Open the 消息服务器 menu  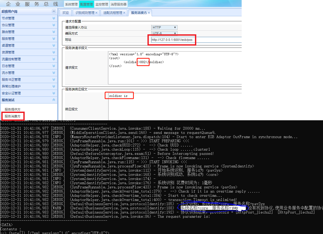click(118, 4)
